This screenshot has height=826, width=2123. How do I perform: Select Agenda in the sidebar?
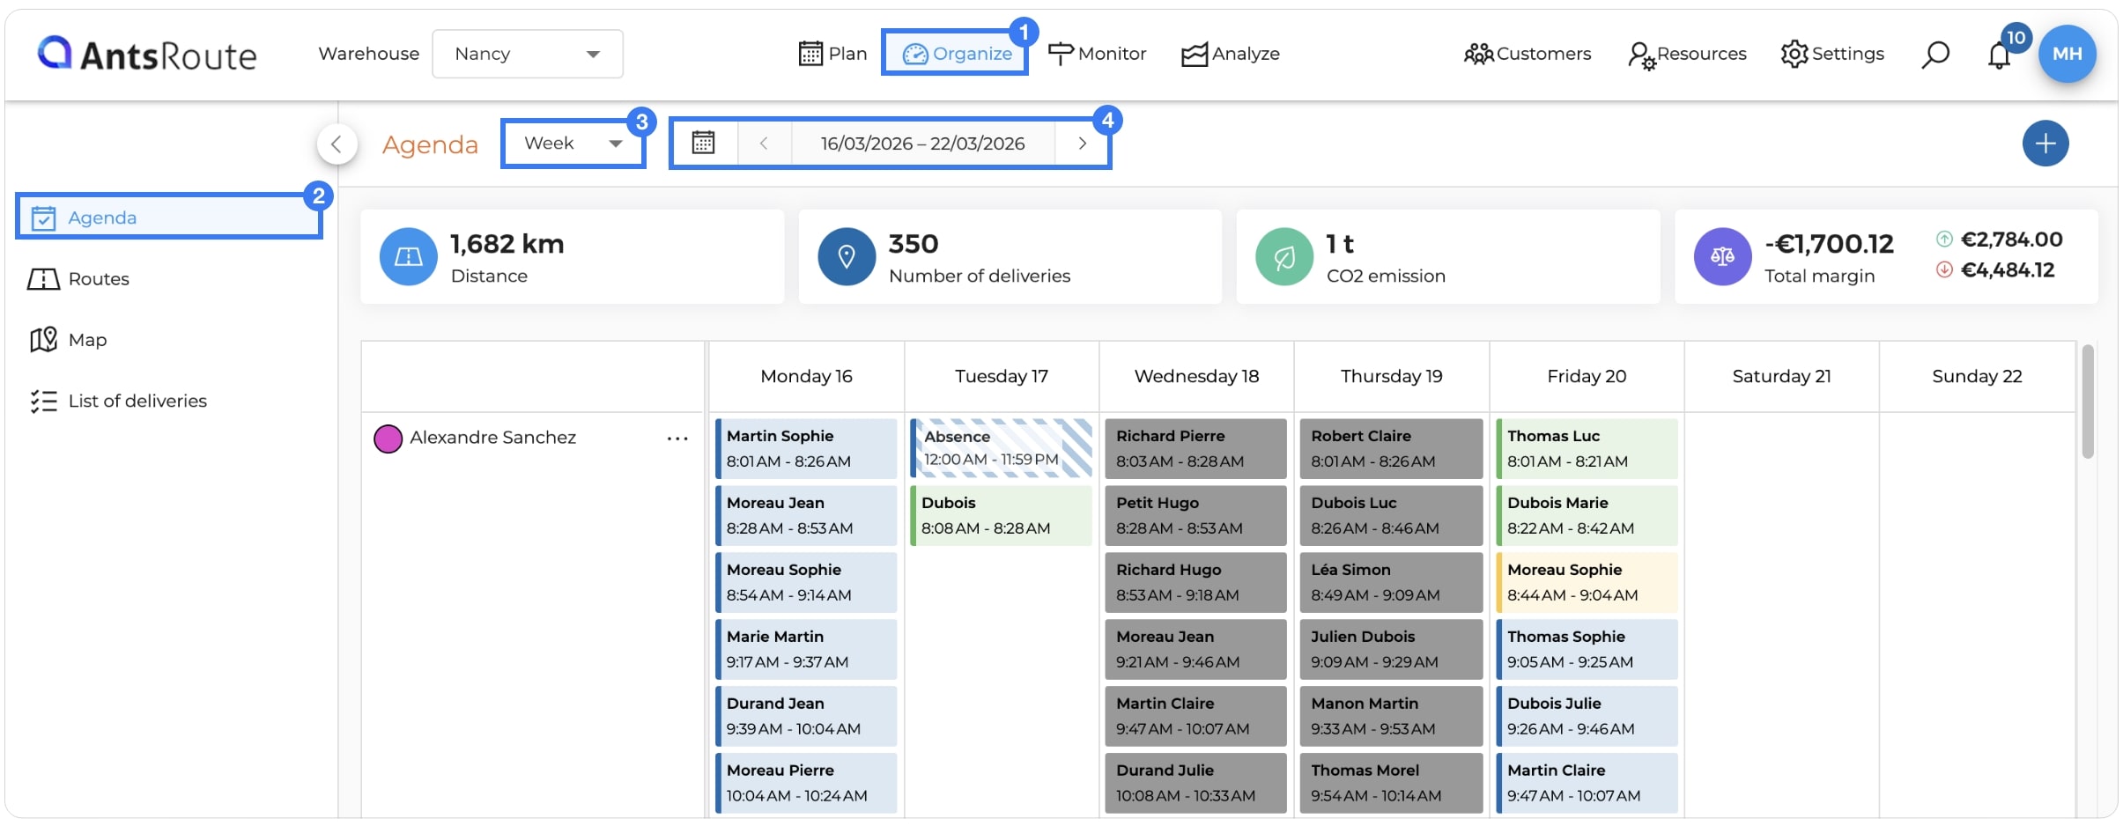tap(169, 218)
